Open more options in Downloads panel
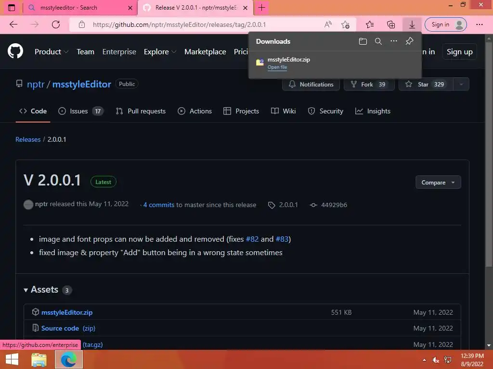 [x=394, y=41]
